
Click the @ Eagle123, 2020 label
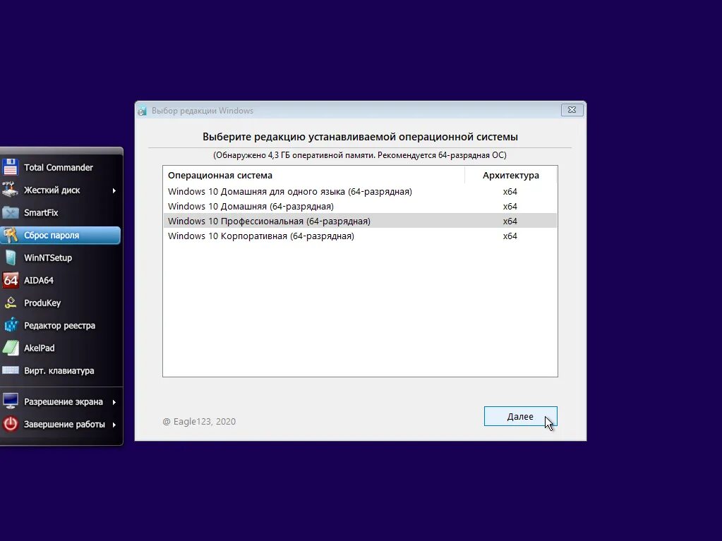tap(199, 421)
